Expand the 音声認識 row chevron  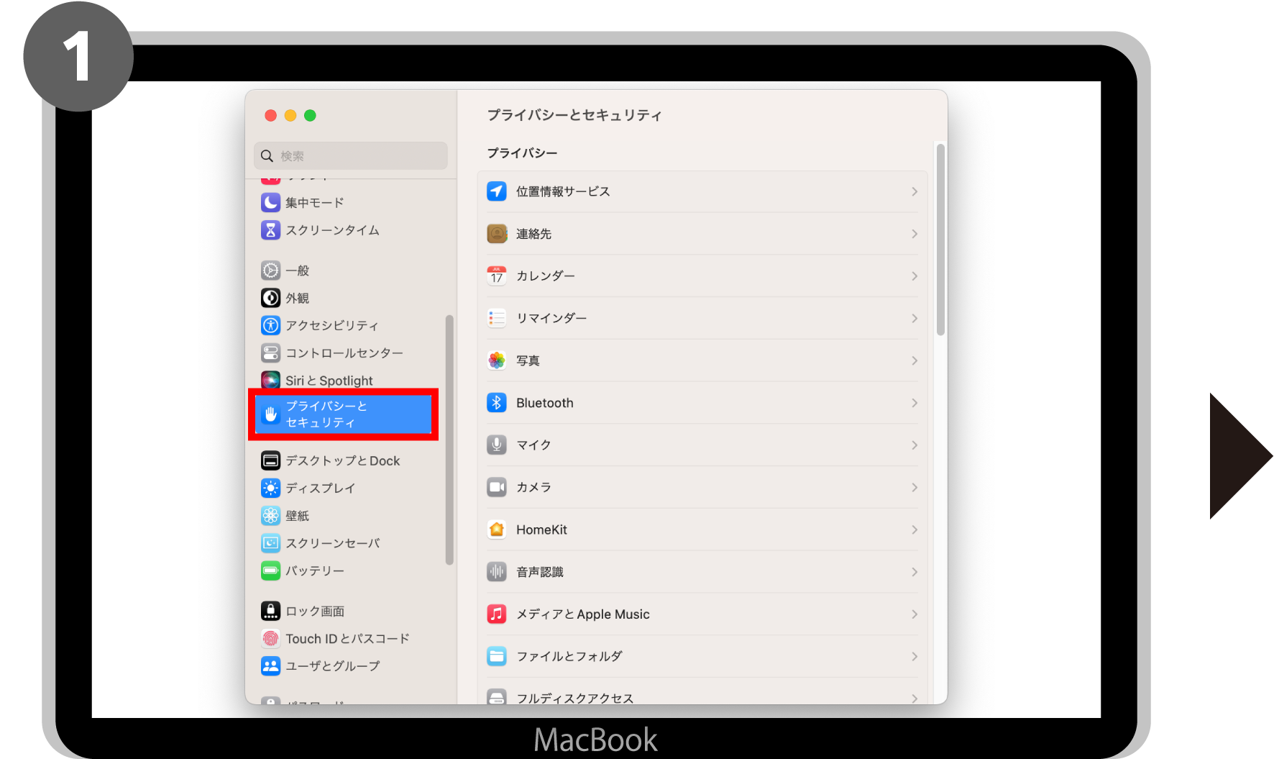(x=914, y=572)
